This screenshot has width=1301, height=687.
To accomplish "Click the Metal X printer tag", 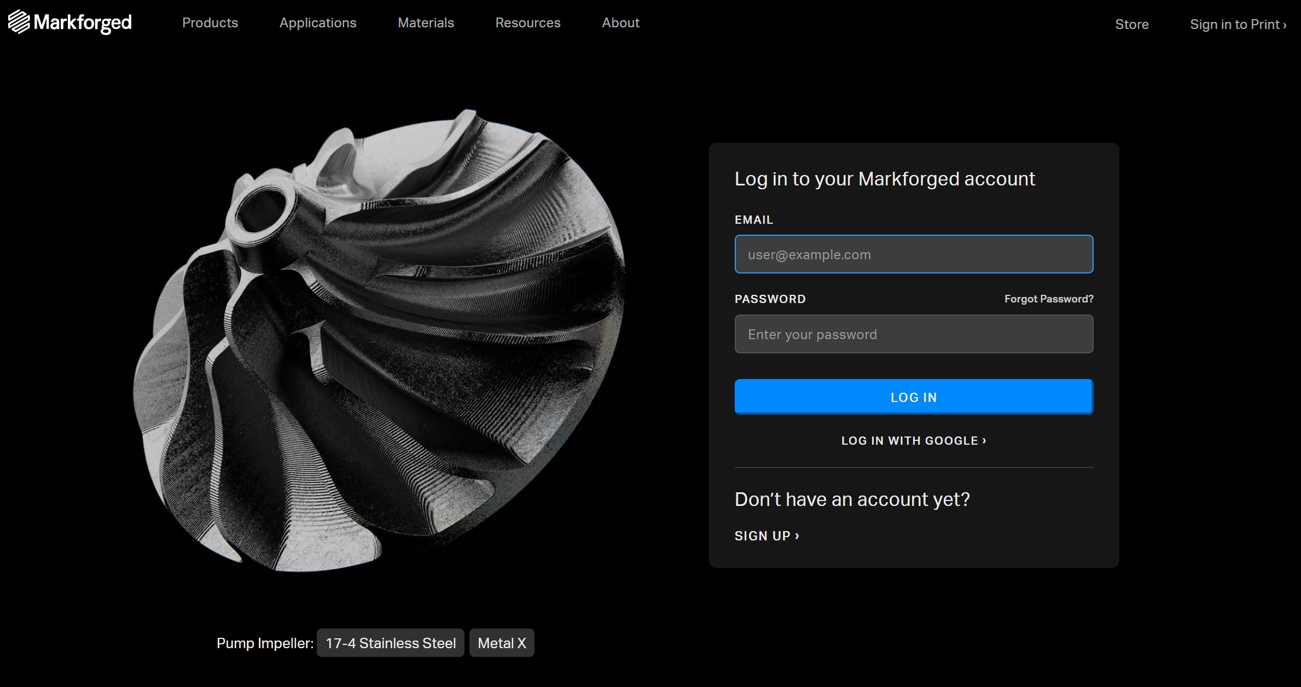I will [x=502, y=643].
